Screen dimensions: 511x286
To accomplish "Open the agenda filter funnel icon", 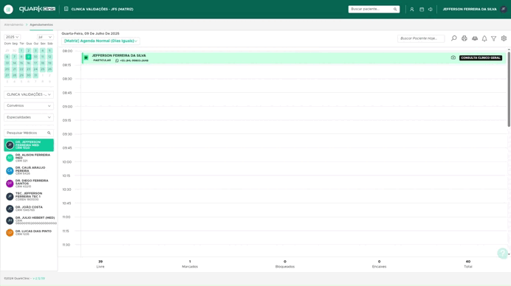I will [x=494, y=38].
